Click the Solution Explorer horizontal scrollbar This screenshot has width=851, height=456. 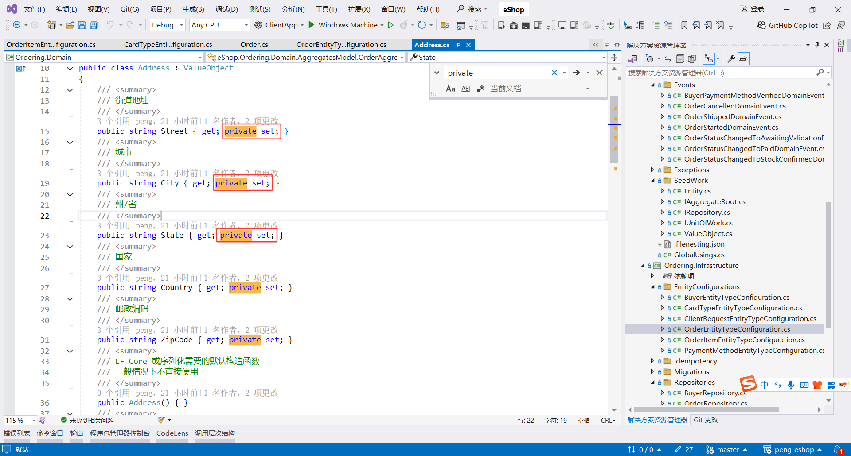point(707,410)
